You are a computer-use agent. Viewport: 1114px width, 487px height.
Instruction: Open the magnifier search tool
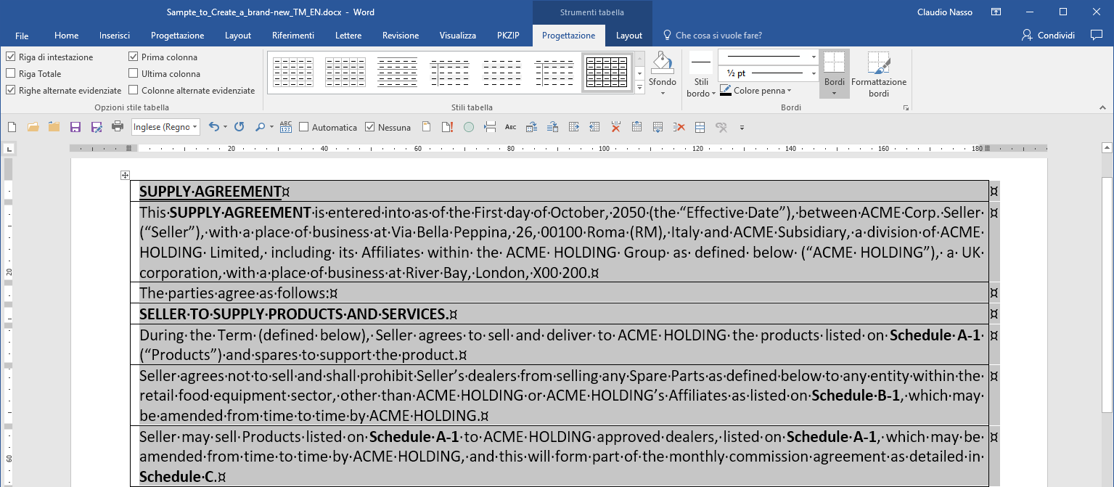(260, 127)
